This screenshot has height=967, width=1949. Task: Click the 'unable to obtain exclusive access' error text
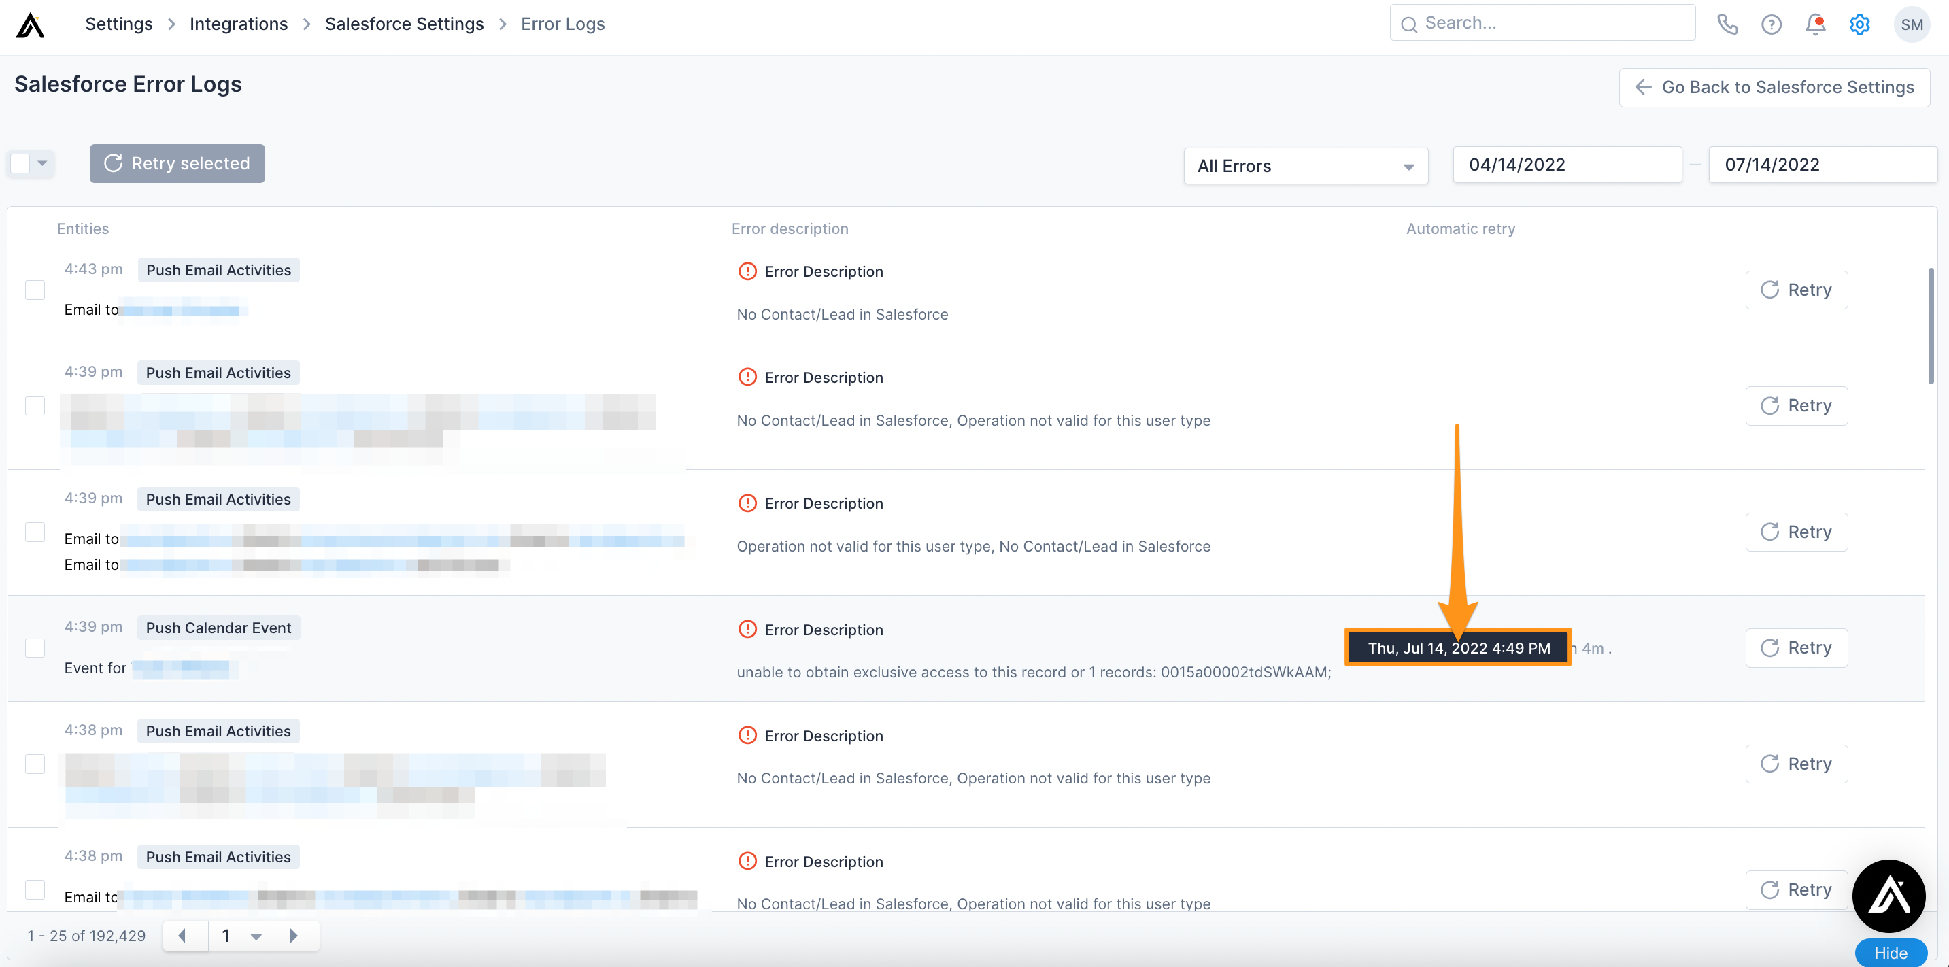[x=1034, y=672]
